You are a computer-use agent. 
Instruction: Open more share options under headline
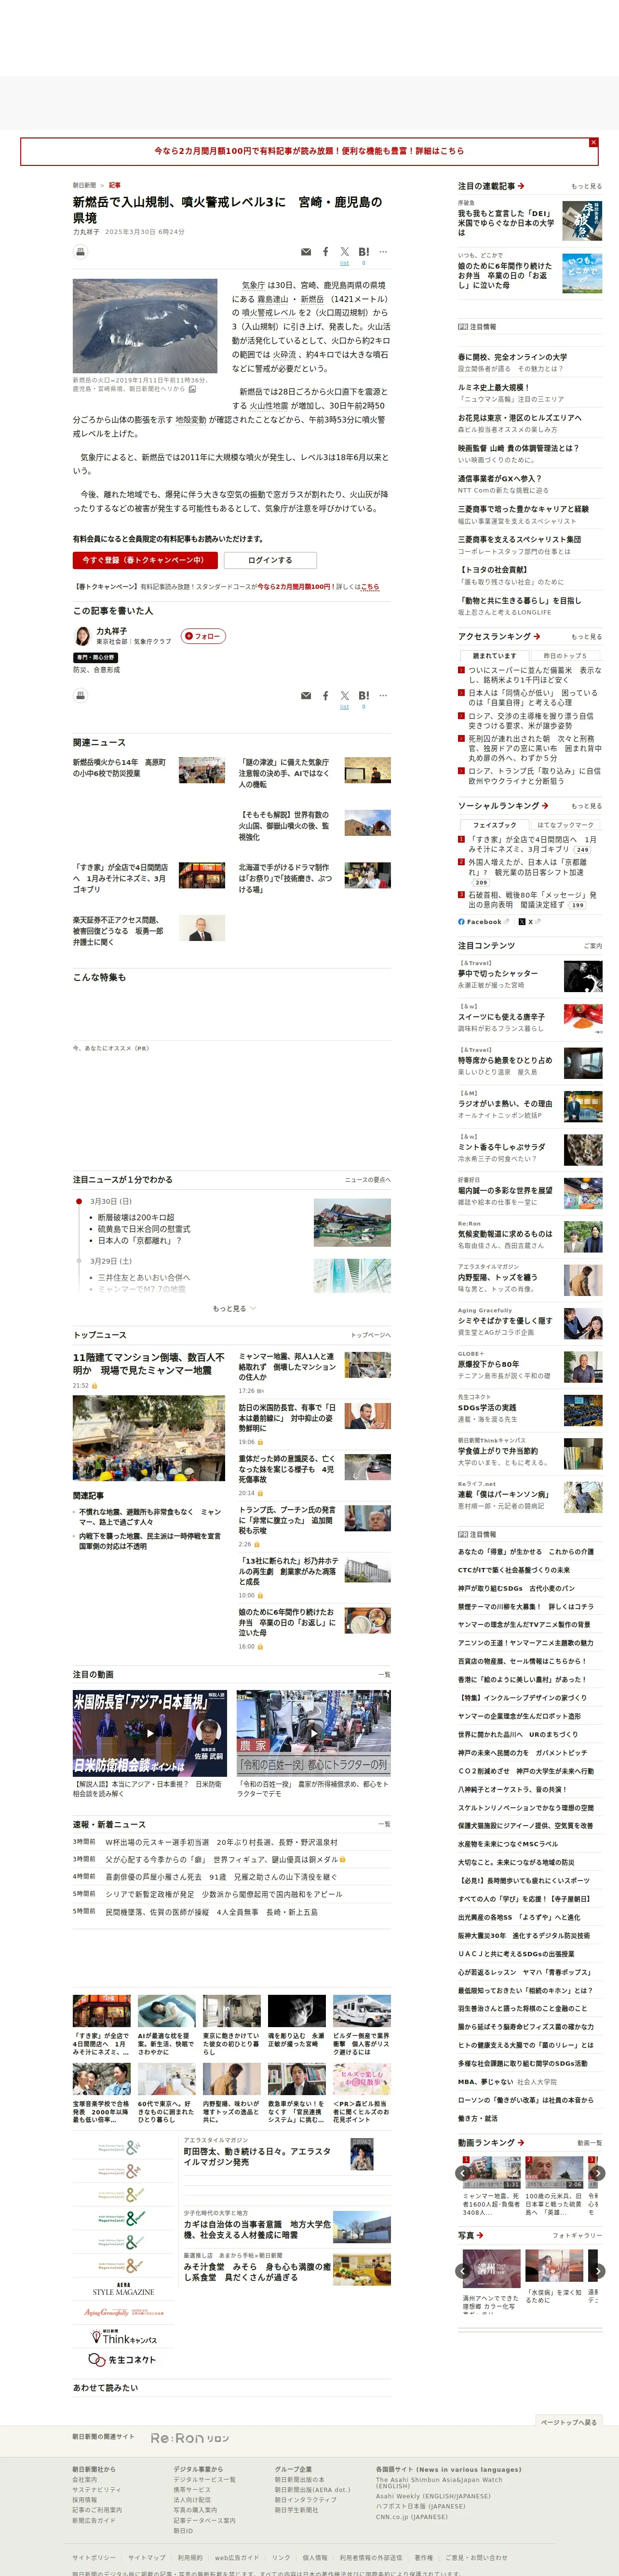tap(383, 252)
